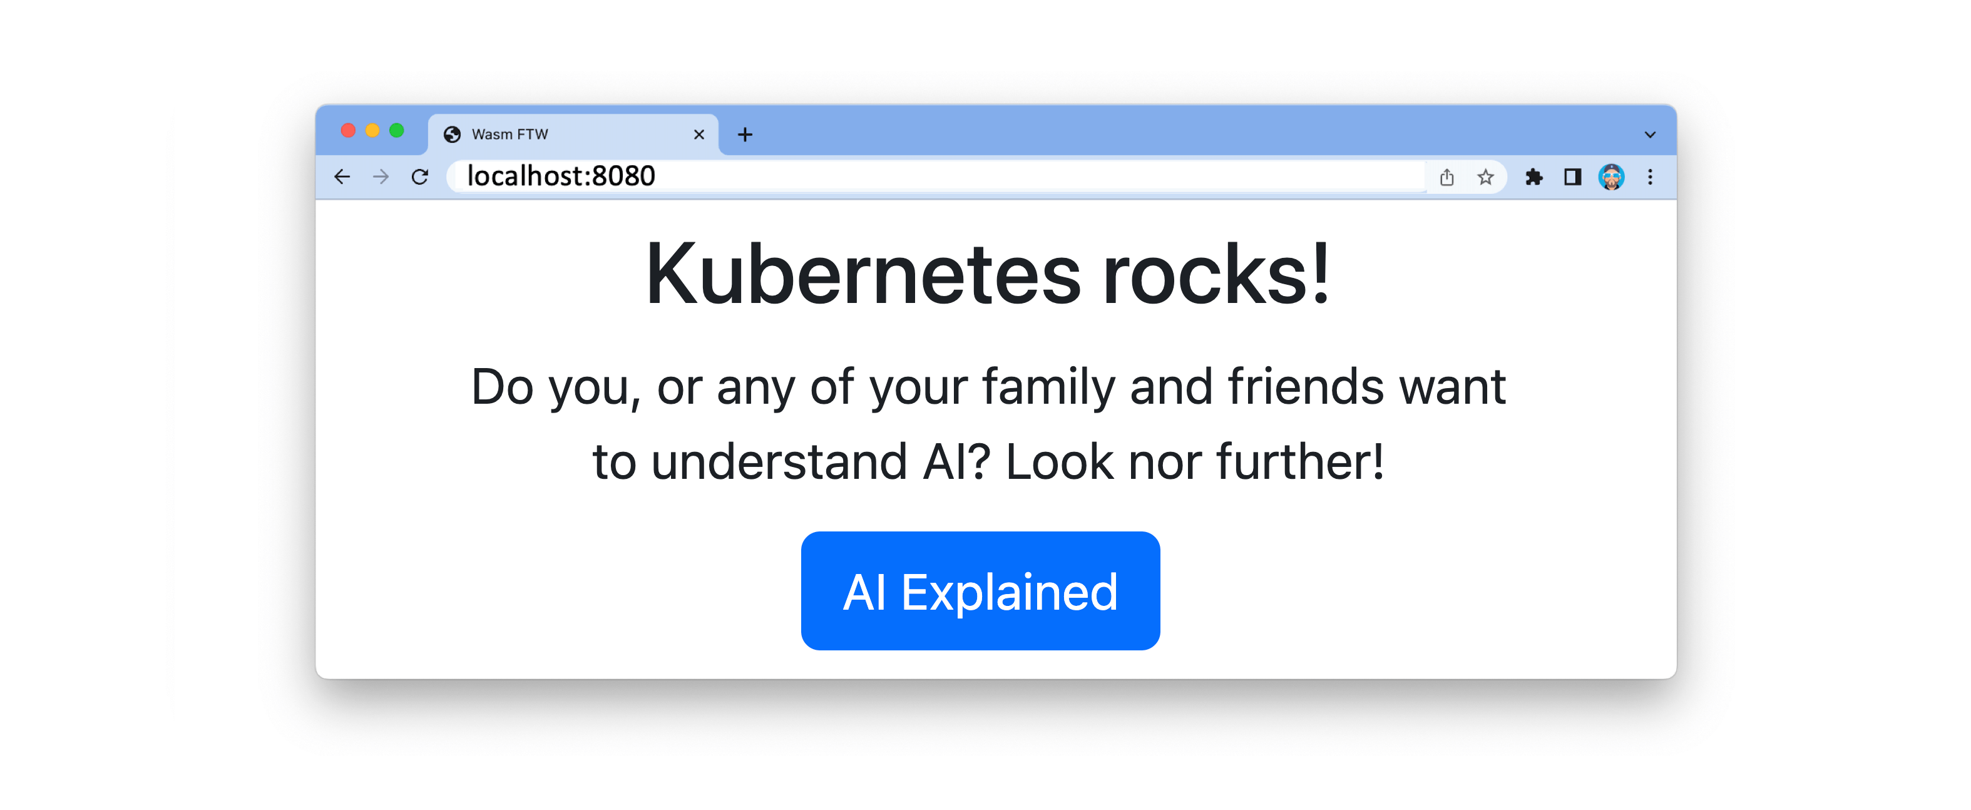The width and height of the screenshot is (1971, 810).
Task: Bookmark page with the star icon
Action: [1485, 177]
